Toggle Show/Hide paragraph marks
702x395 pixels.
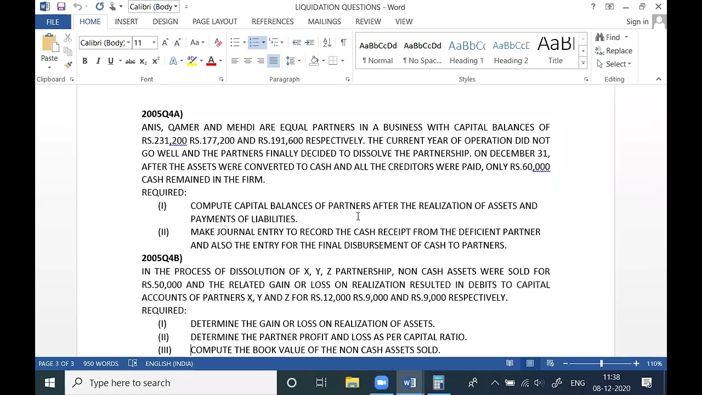[343, 43]
